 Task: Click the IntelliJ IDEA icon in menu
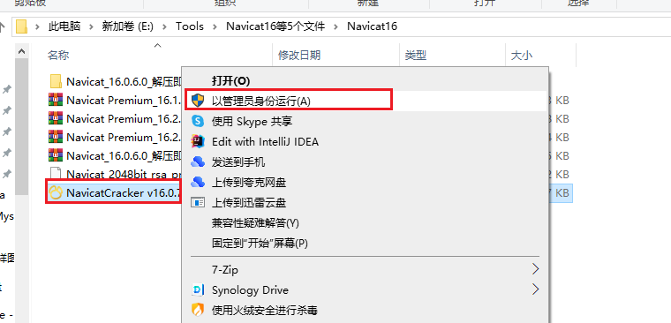click(198, 141)
